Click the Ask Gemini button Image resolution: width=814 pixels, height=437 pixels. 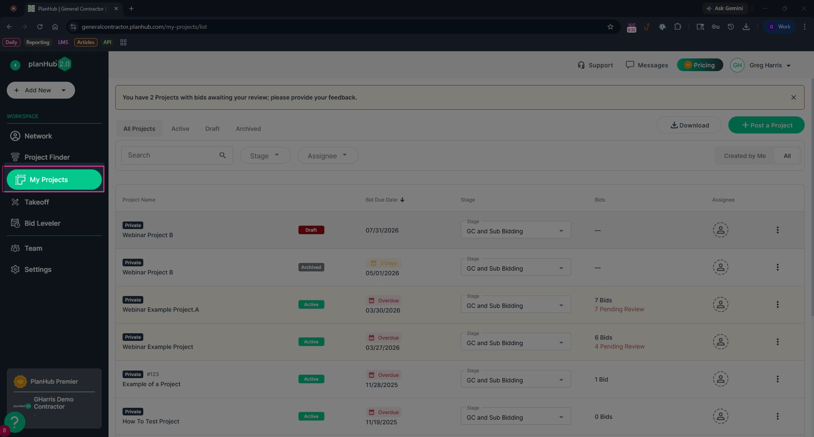[725, 8]
